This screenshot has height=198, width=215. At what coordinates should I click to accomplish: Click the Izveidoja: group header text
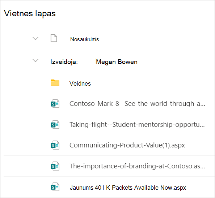coord(64,62)
